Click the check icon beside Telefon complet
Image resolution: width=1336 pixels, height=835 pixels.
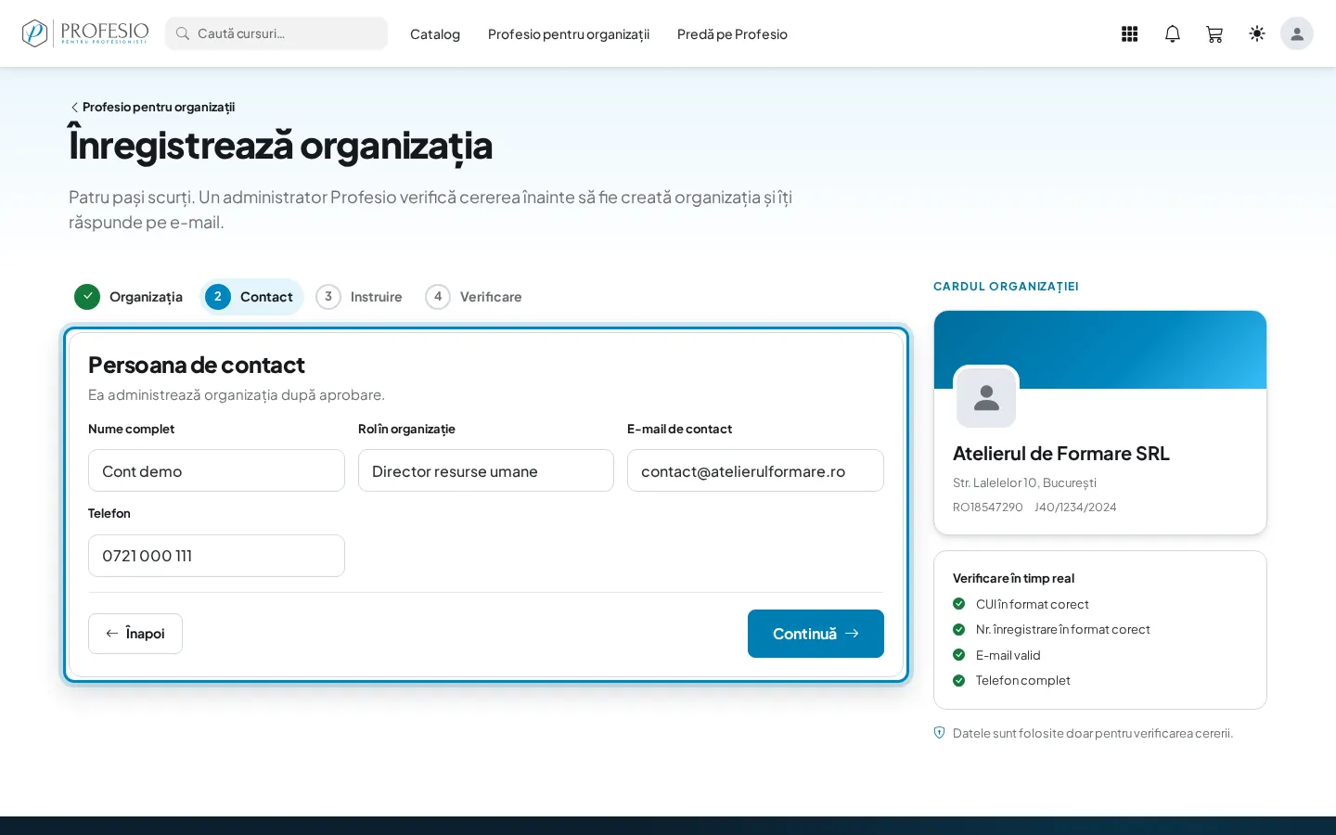click(x=959, y=680)
